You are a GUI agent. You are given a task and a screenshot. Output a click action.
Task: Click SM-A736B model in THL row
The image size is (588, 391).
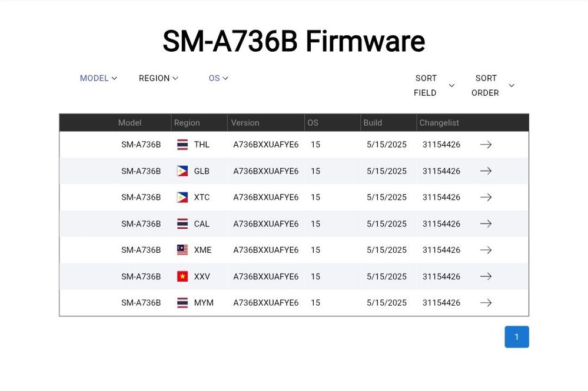tap(141, 145)
